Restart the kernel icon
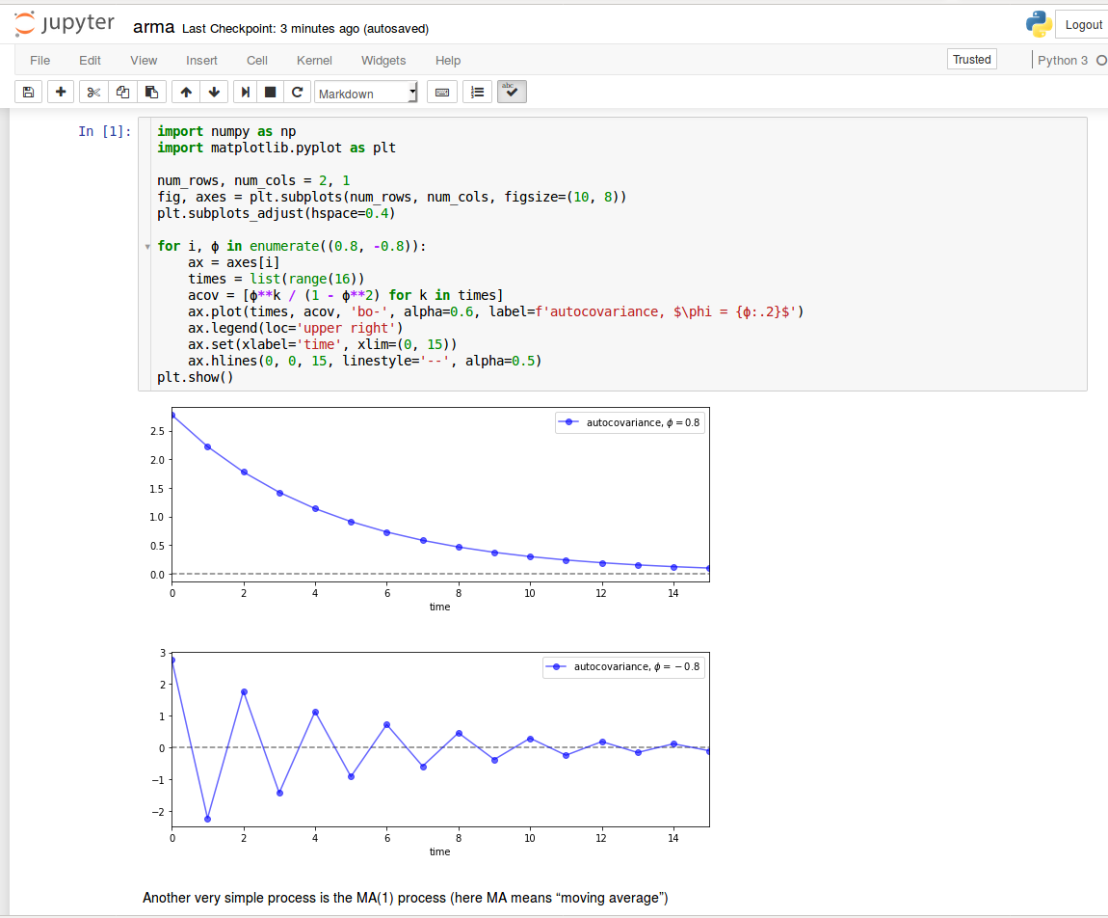Screen dimensions: 1108x918 point(298,92)
